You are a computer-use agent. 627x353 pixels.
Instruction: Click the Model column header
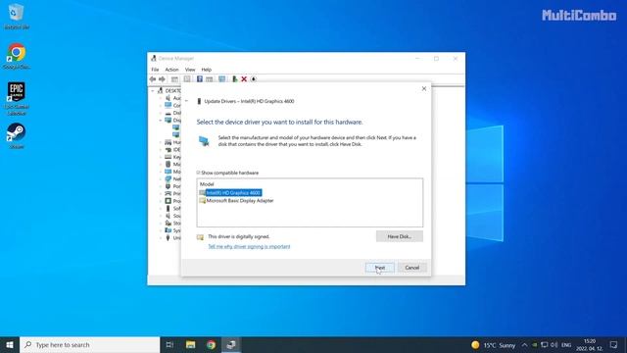[207, 184]
